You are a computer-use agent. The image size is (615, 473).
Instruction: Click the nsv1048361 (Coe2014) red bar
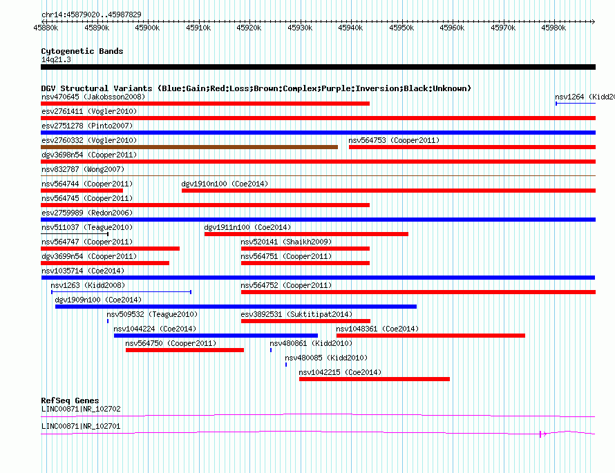430,336
